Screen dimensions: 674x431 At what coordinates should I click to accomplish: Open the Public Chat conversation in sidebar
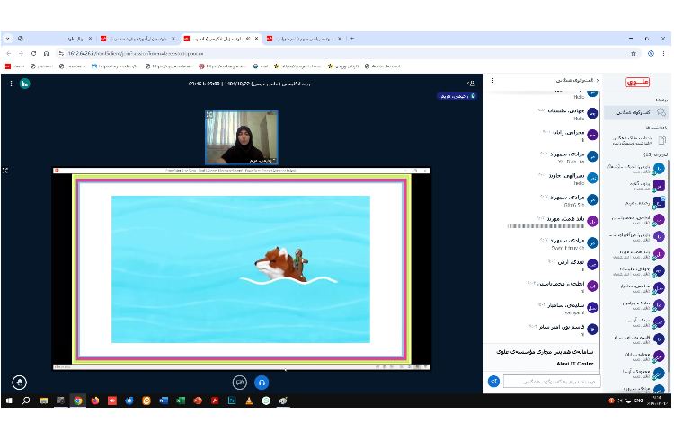(x=636, y=113)
